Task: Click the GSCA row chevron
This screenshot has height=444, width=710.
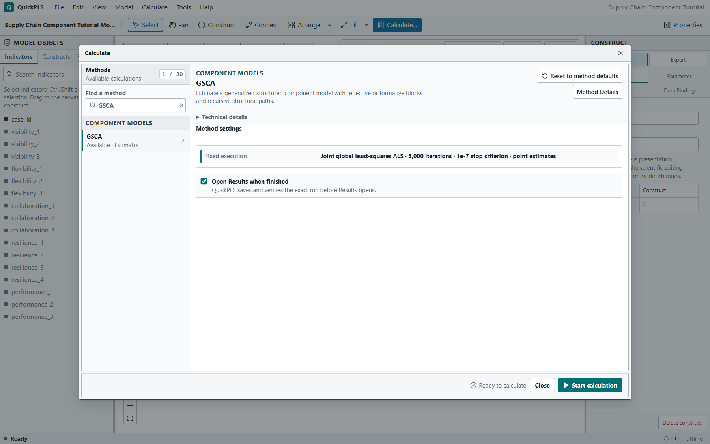Action: point(183,141)
